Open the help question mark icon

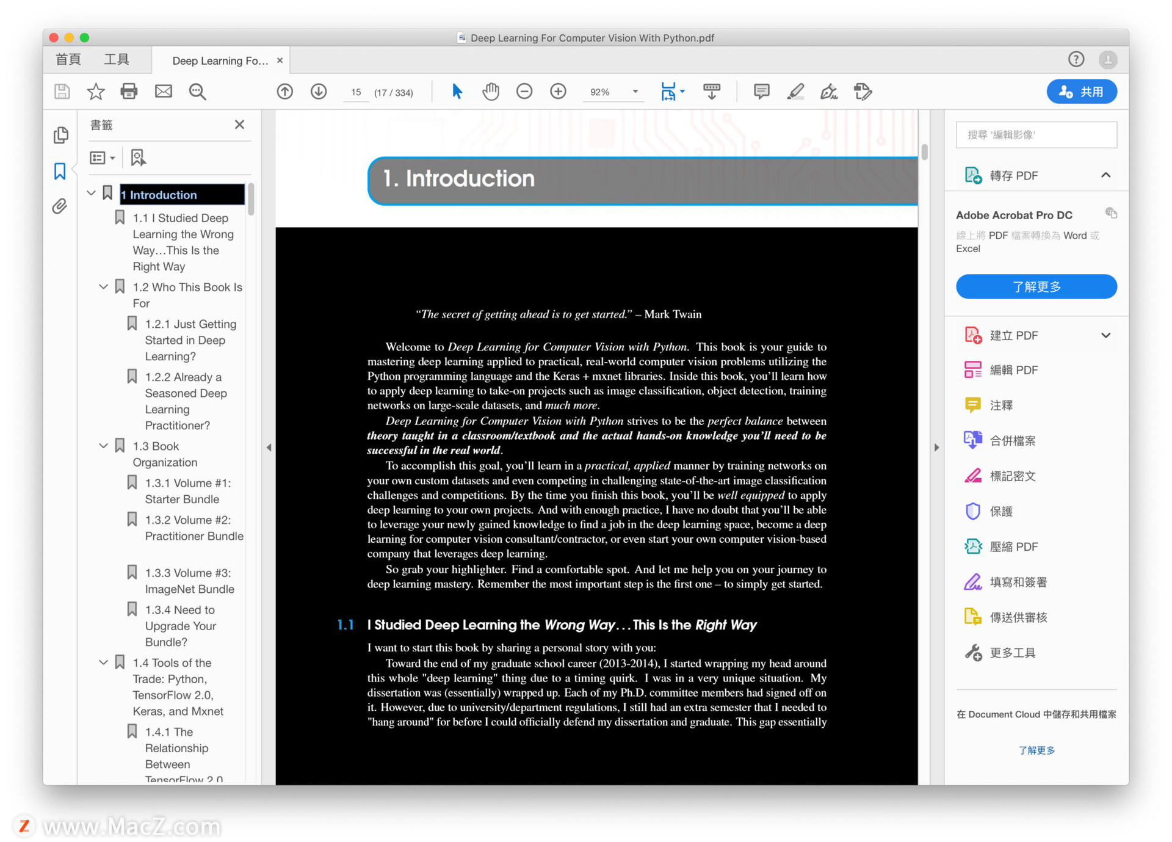point(1076,59)
